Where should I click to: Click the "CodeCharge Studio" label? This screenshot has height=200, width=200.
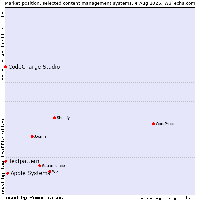point(34,67)
